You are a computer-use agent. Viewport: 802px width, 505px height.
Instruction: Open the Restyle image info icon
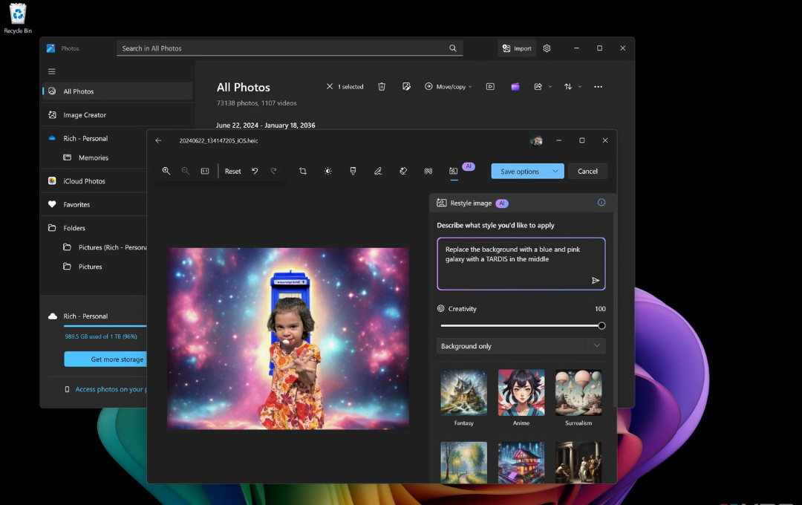click(601, 203)
